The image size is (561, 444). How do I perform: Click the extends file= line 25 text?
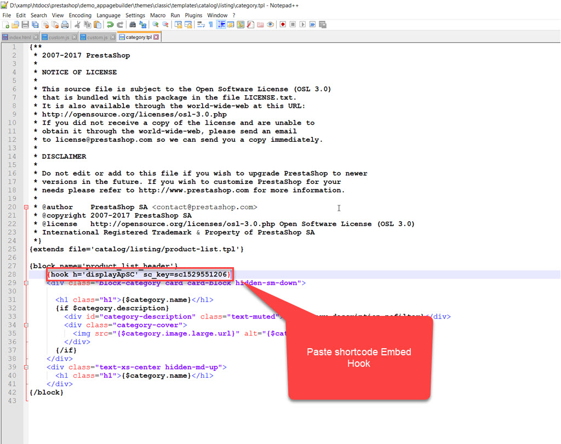click(136, 249)
